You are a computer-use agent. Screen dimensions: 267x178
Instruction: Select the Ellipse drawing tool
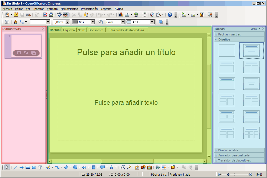click(34, 167)
